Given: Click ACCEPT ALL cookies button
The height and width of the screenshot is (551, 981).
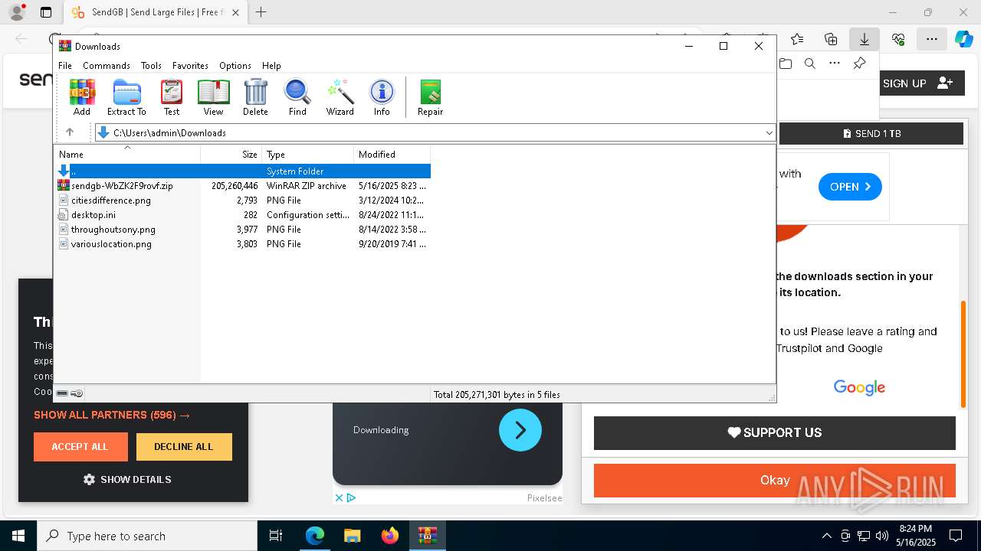Looking at the screenshot, I should tap(80, 446).
